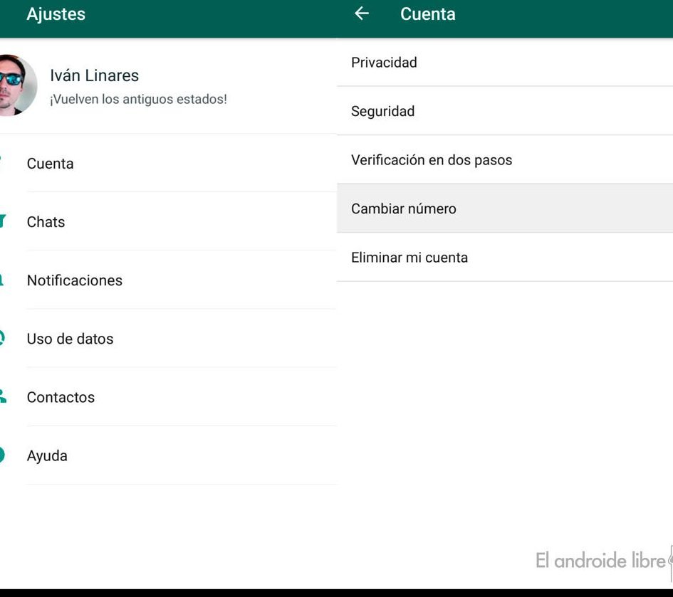Select Eliminar mi cuenta
The image size is (673, 597).
[409, 258]
